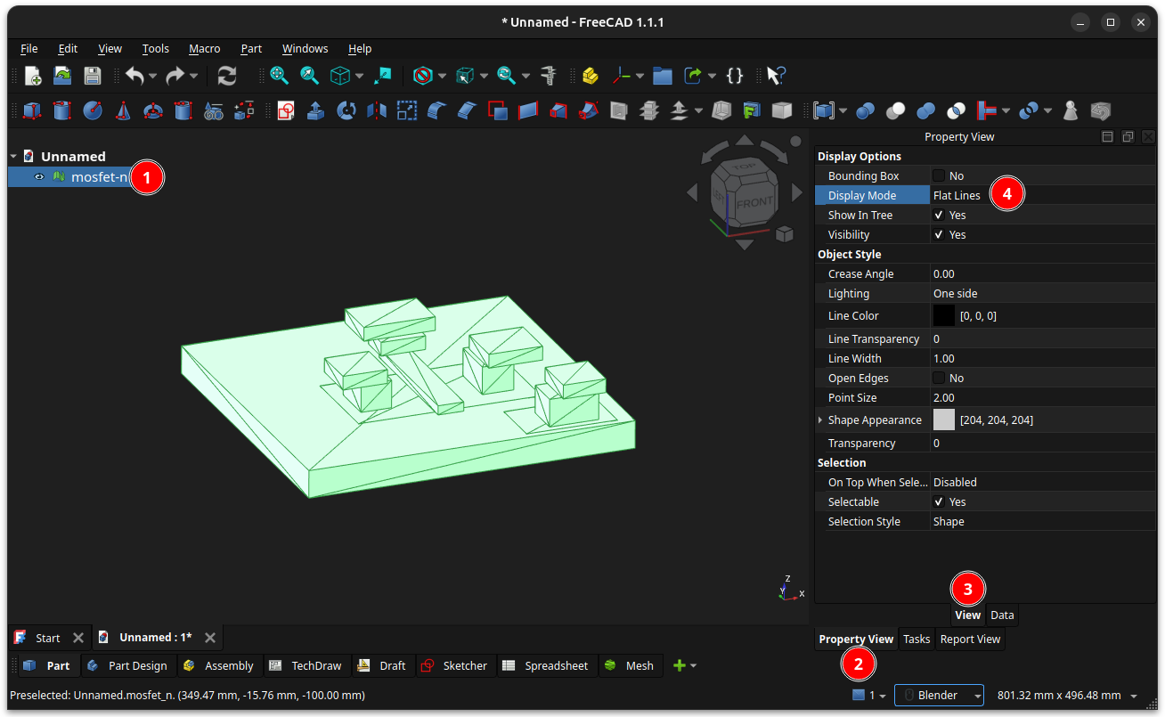The height and width of the screenshot is (717, 1165).
Task: Open the Redo history dropdown arrow
Action: click(x=194, y=76)
